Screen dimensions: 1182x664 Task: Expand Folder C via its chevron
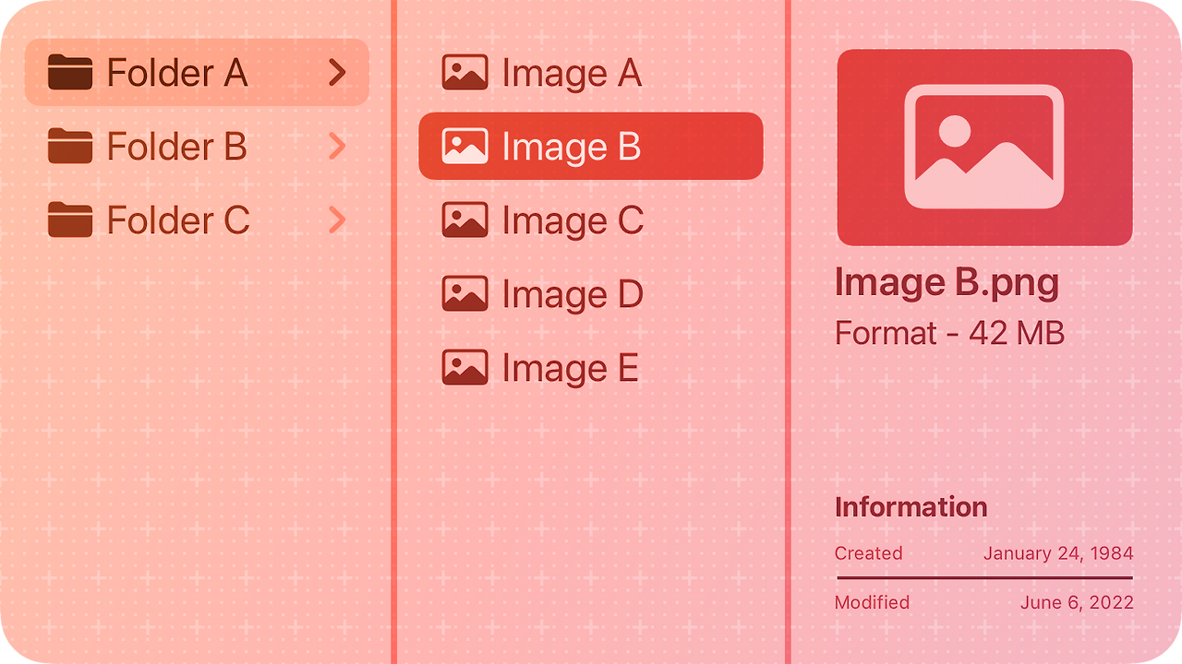coord(338,220)
